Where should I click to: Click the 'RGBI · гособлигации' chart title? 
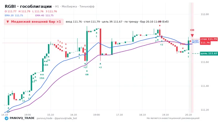[28, 6]
